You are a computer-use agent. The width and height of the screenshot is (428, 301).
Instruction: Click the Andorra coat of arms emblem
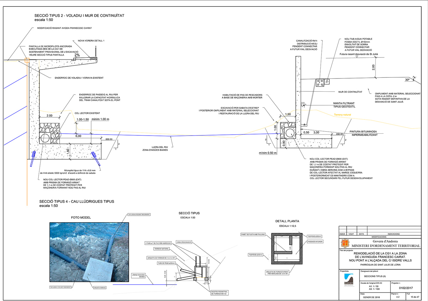click(345, 244)
